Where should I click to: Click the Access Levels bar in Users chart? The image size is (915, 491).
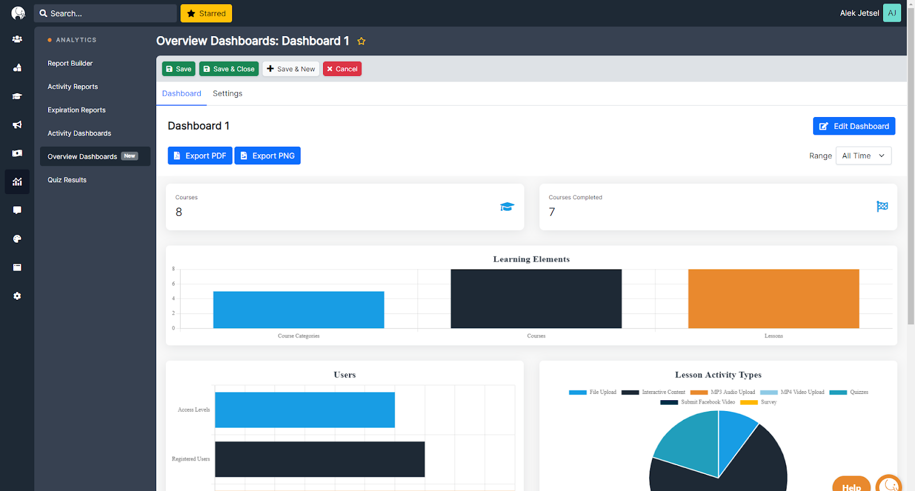(x=305, y=410)
